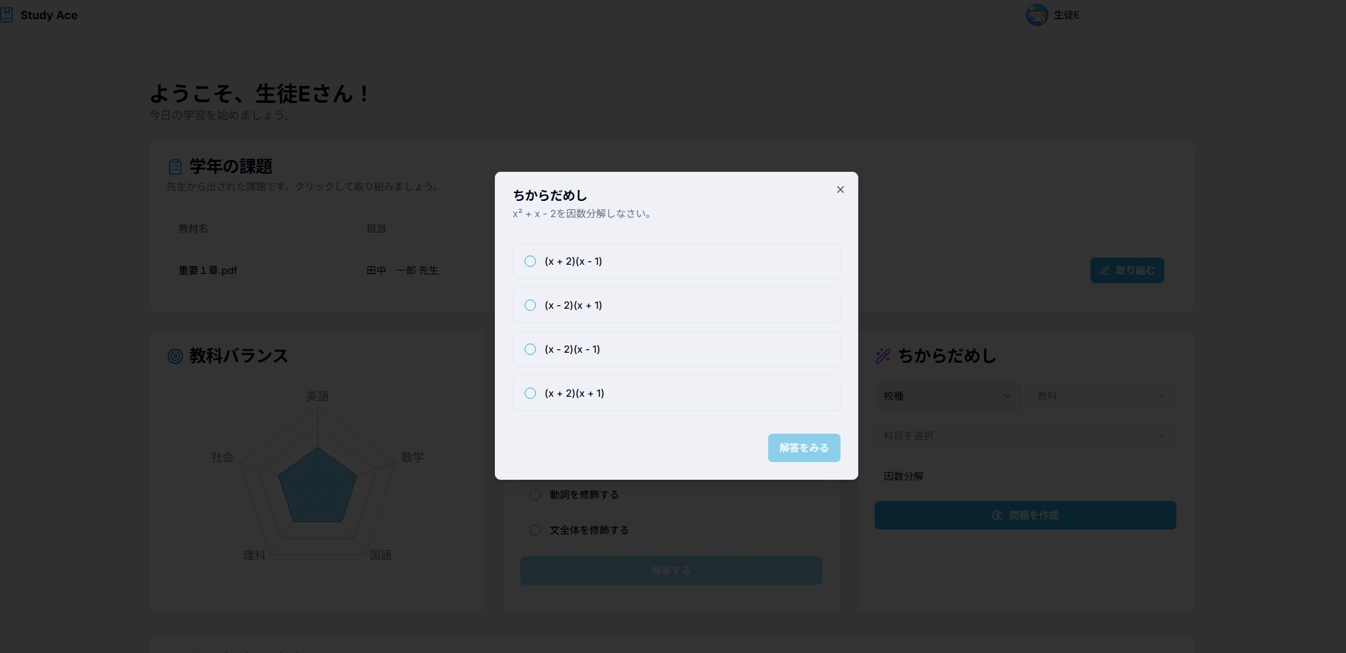Click the 解答をみる button

pos(804,448)
